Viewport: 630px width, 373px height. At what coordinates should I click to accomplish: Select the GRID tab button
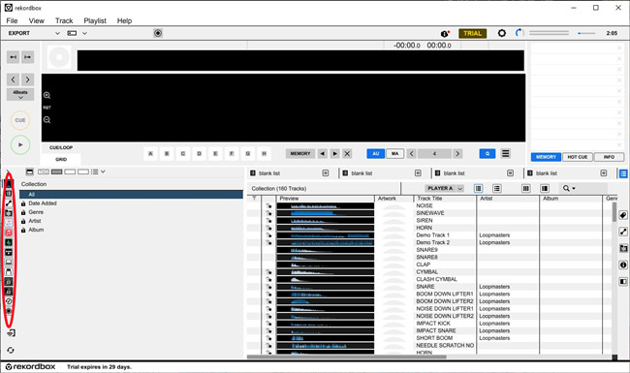[x=61, y=160]
